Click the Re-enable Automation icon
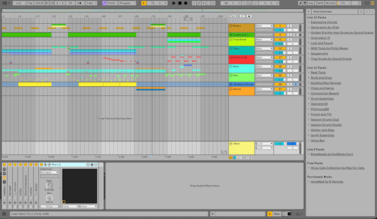Viewport: 377px width, 219px height. (x=203, y=3)
